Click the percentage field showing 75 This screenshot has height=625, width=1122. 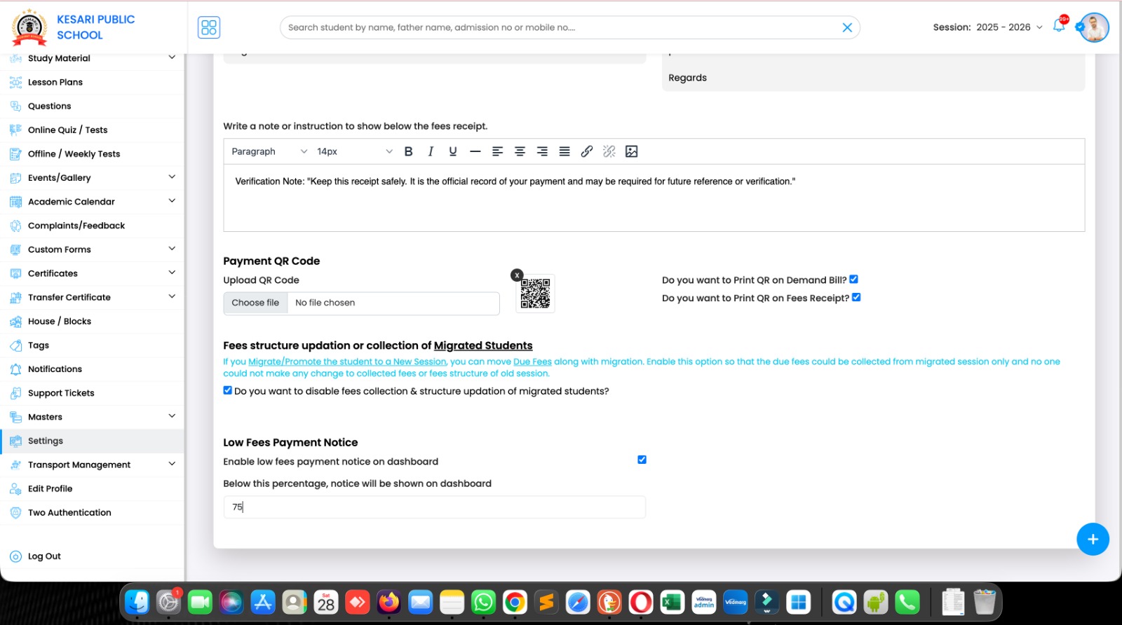434,507
